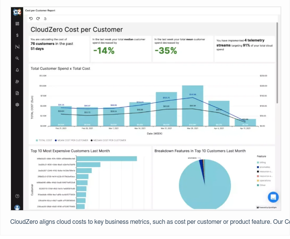Open the bell notifications icon

click(17, 70)
